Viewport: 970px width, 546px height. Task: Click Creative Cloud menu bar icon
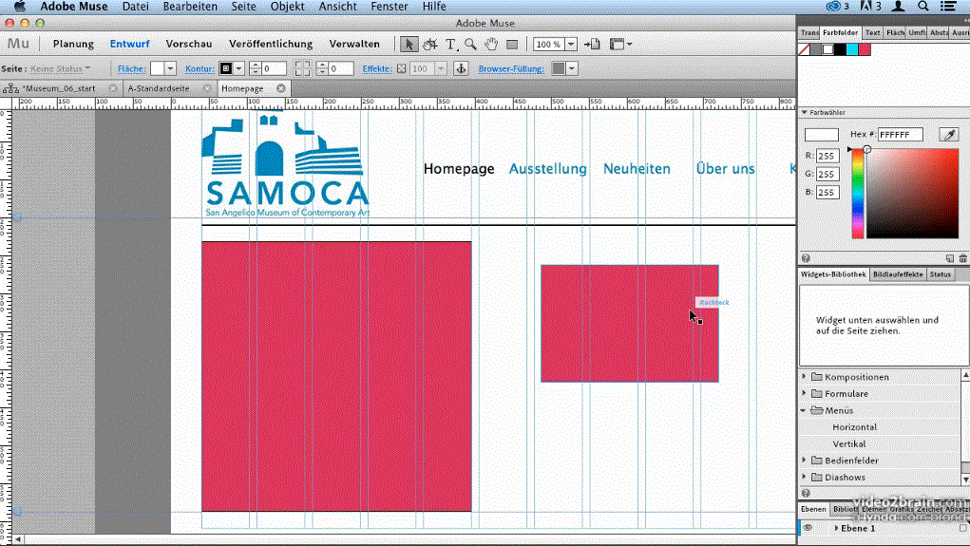coord(834,7)
